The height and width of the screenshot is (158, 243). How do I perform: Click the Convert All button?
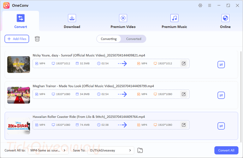coord(226,150)
